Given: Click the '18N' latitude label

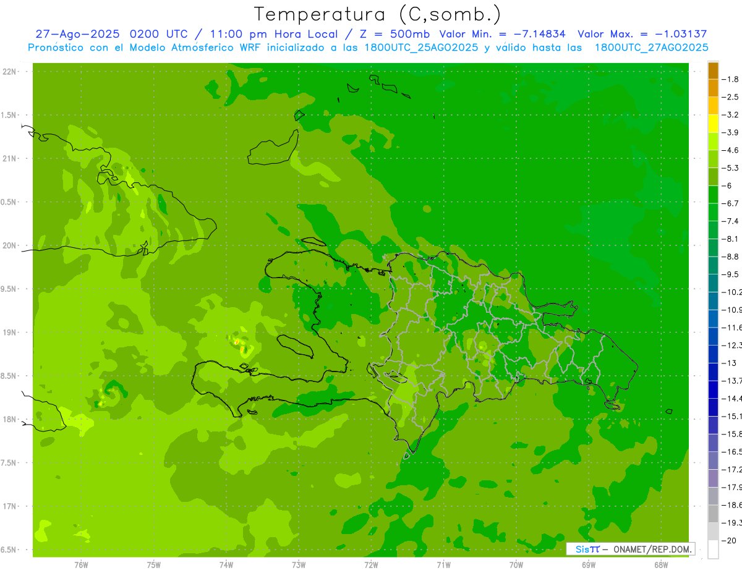Looking at the screenshot, I should click(x=10, y=420).
